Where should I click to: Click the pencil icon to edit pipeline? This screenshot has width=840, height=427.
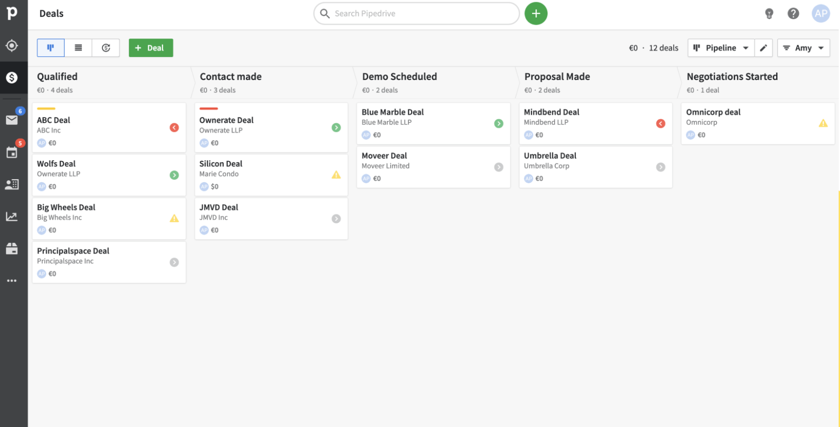pyautogui.click(x=764, y=48)
